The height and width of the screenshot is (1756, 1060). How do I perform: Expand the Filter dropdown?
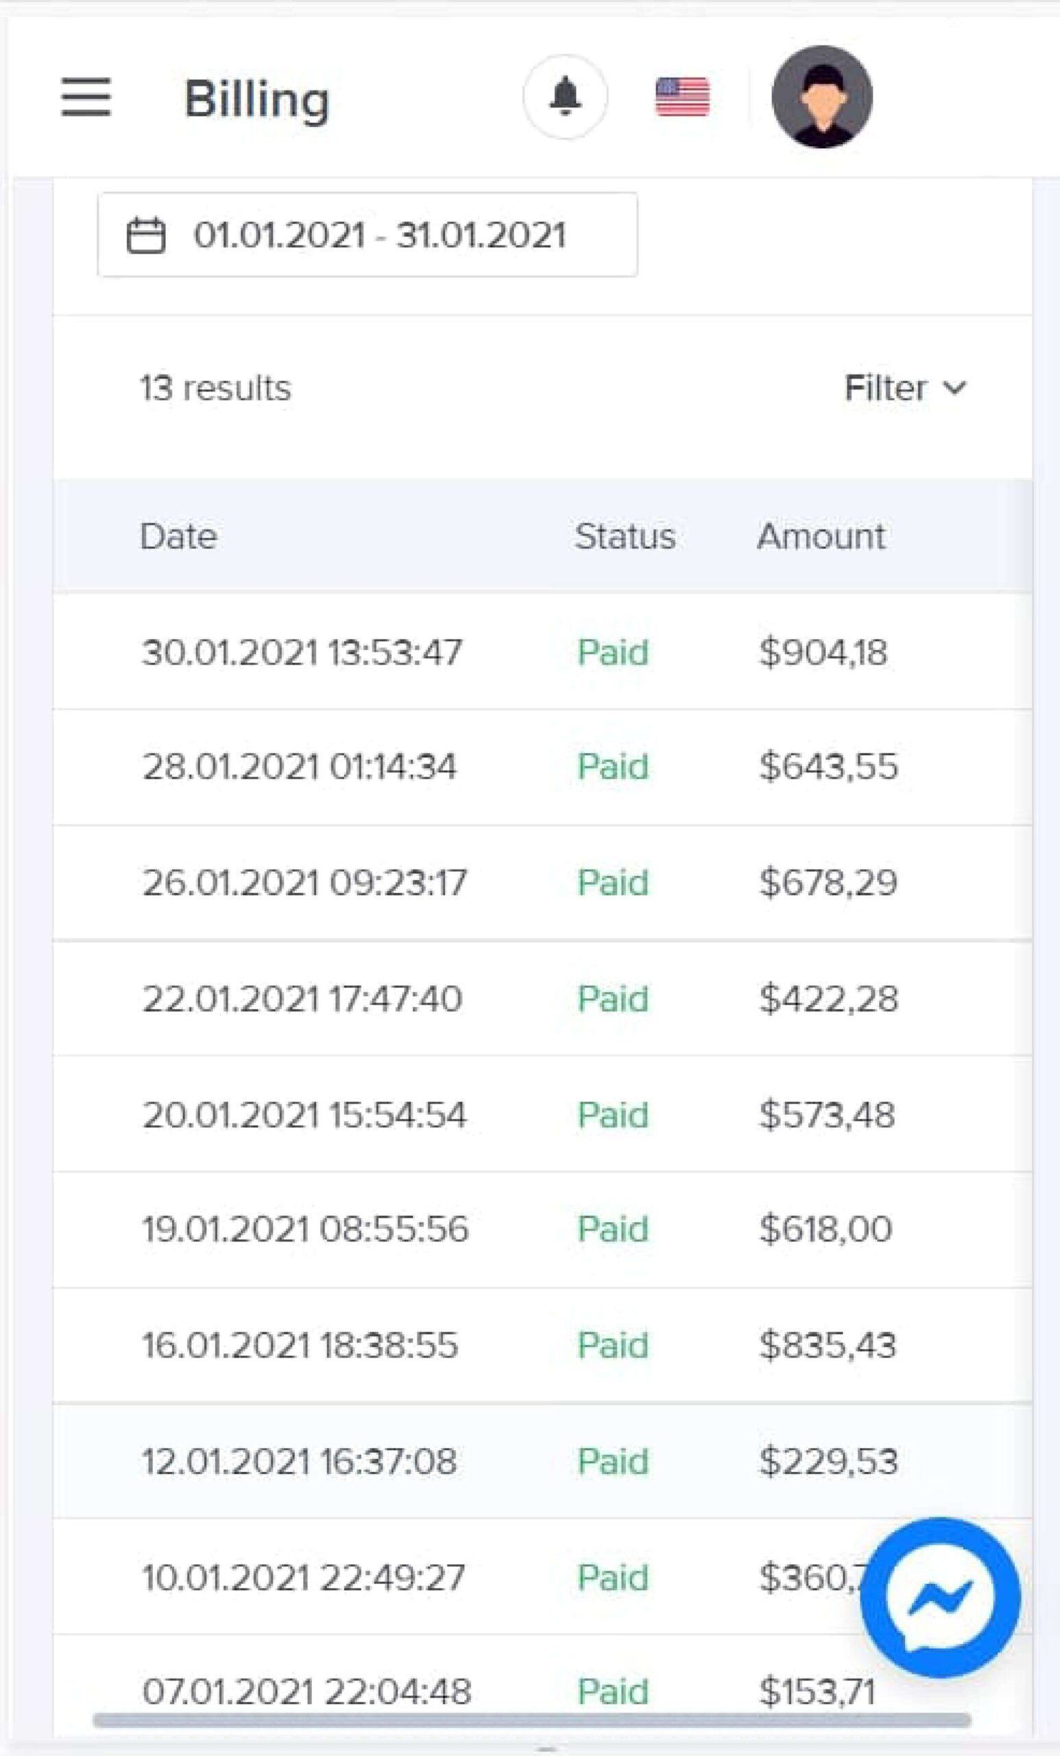pyautogui.click(x=906, y=388)
